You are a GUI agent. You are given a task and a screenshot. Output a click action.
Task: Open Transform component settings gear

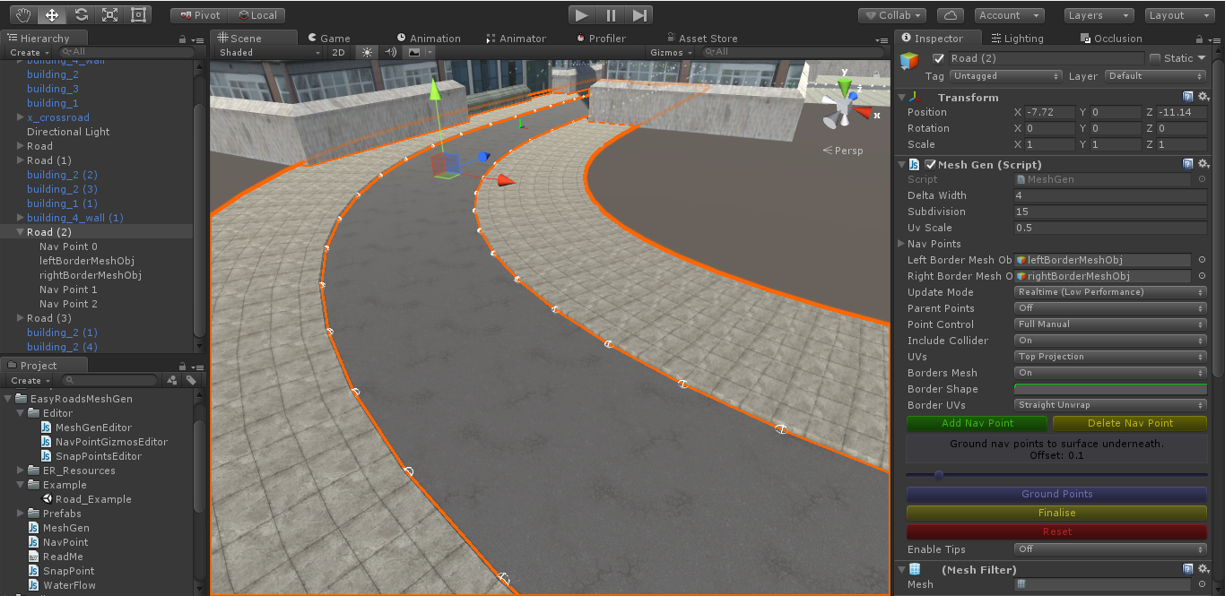tap(1202, 97)
